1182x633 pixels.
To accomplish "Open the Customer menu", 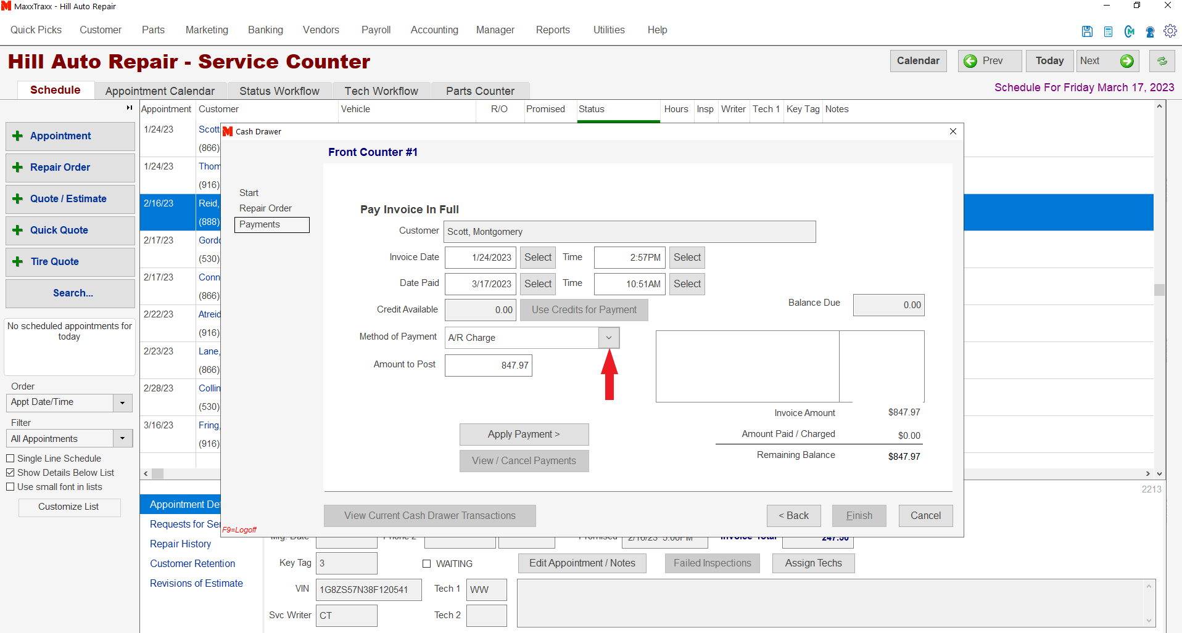I will [101, 30].
